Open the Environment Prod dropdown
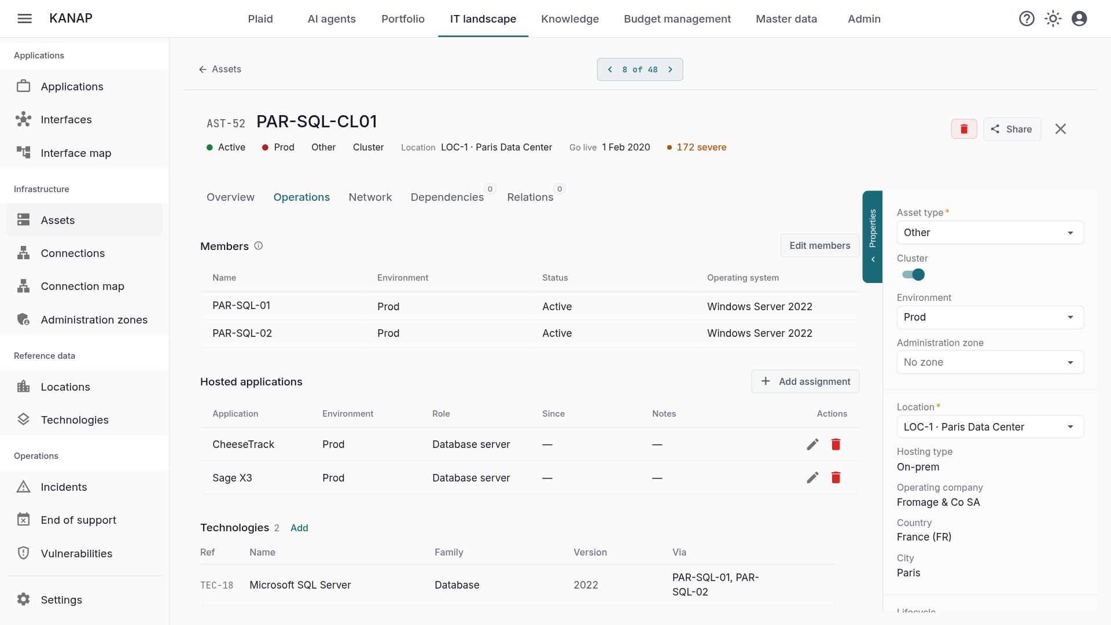 (x=990, y=317)
